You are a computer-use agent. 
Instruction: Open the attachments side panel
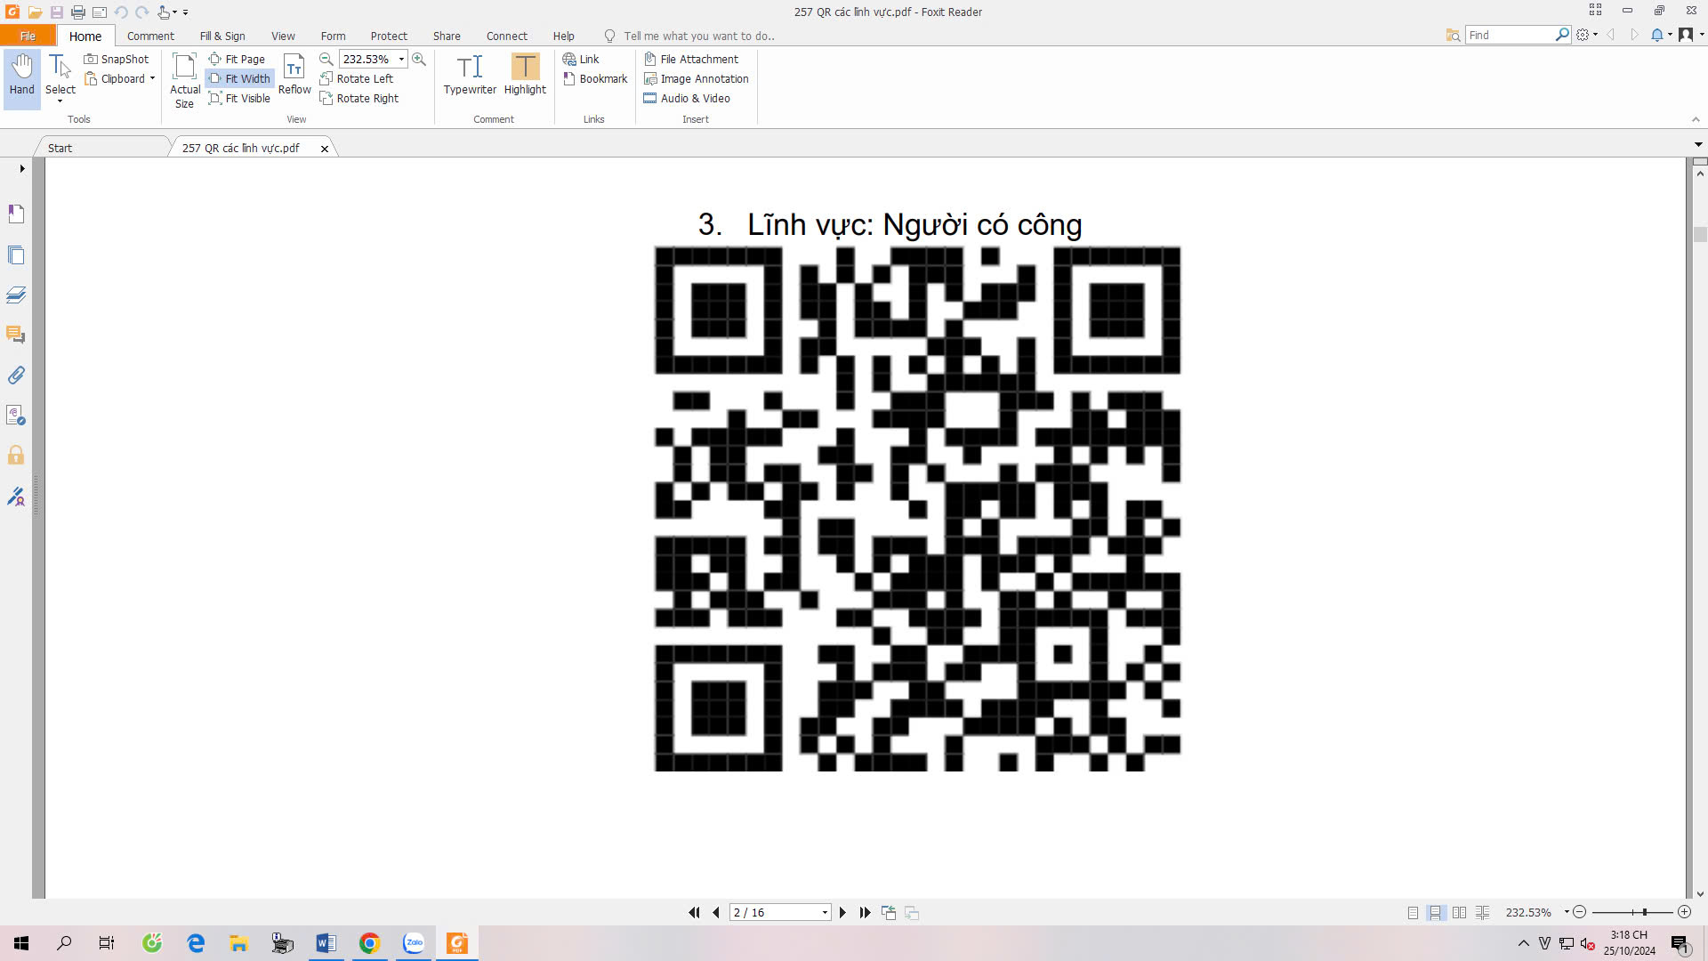(16, 376)
